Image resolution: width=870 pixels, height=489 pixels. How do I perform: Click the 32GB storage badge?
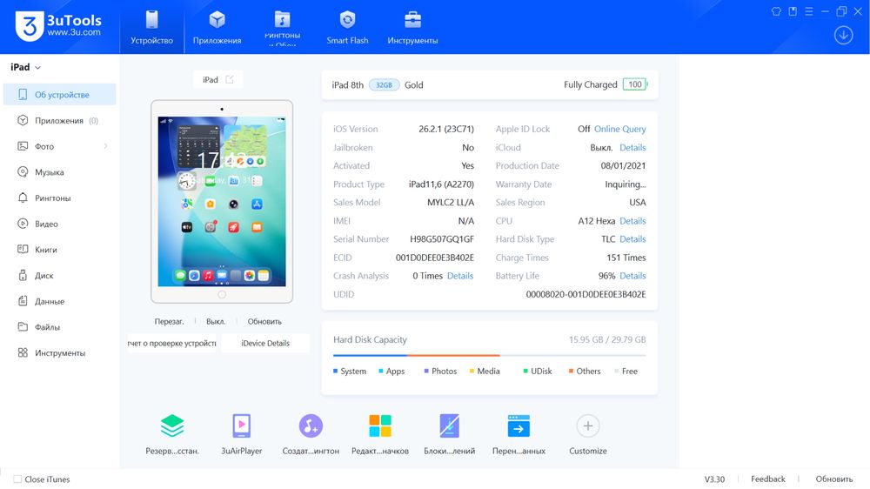pyautogui.click(x=384, y=85)
